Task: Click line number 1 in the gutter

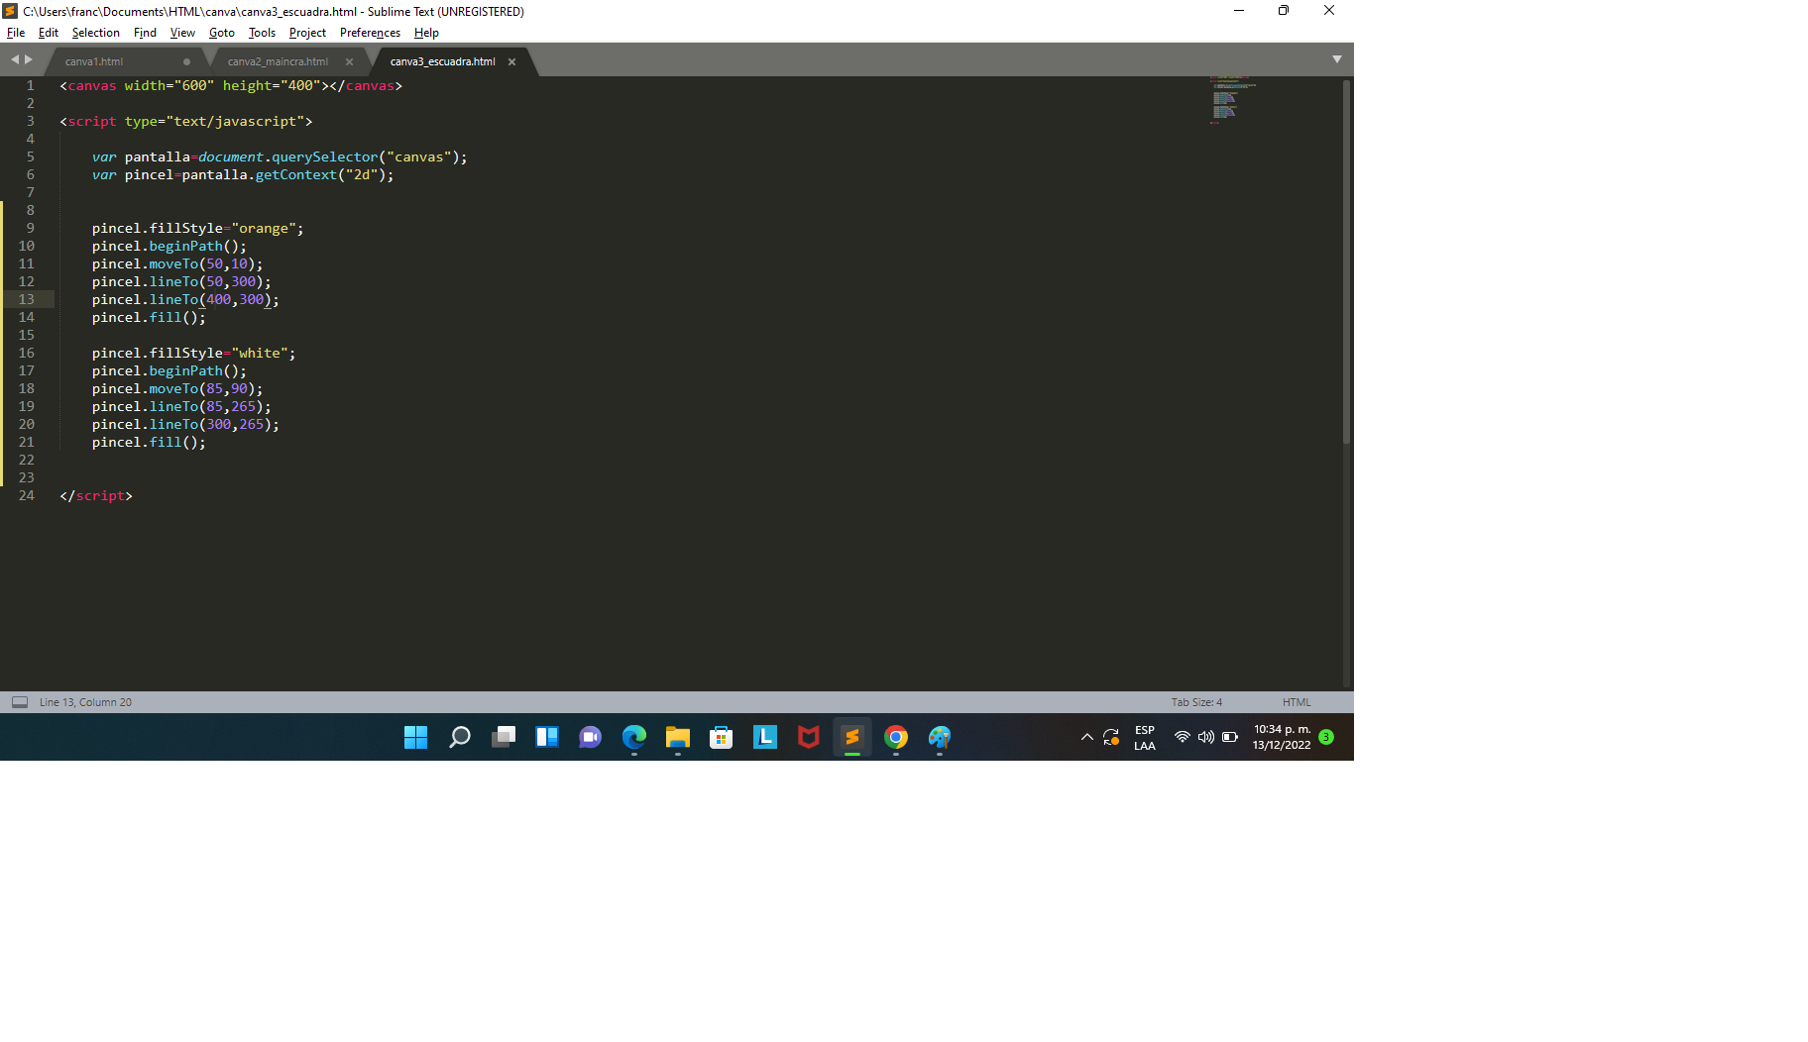Action: pyautogui.click(x=30, y=85)
